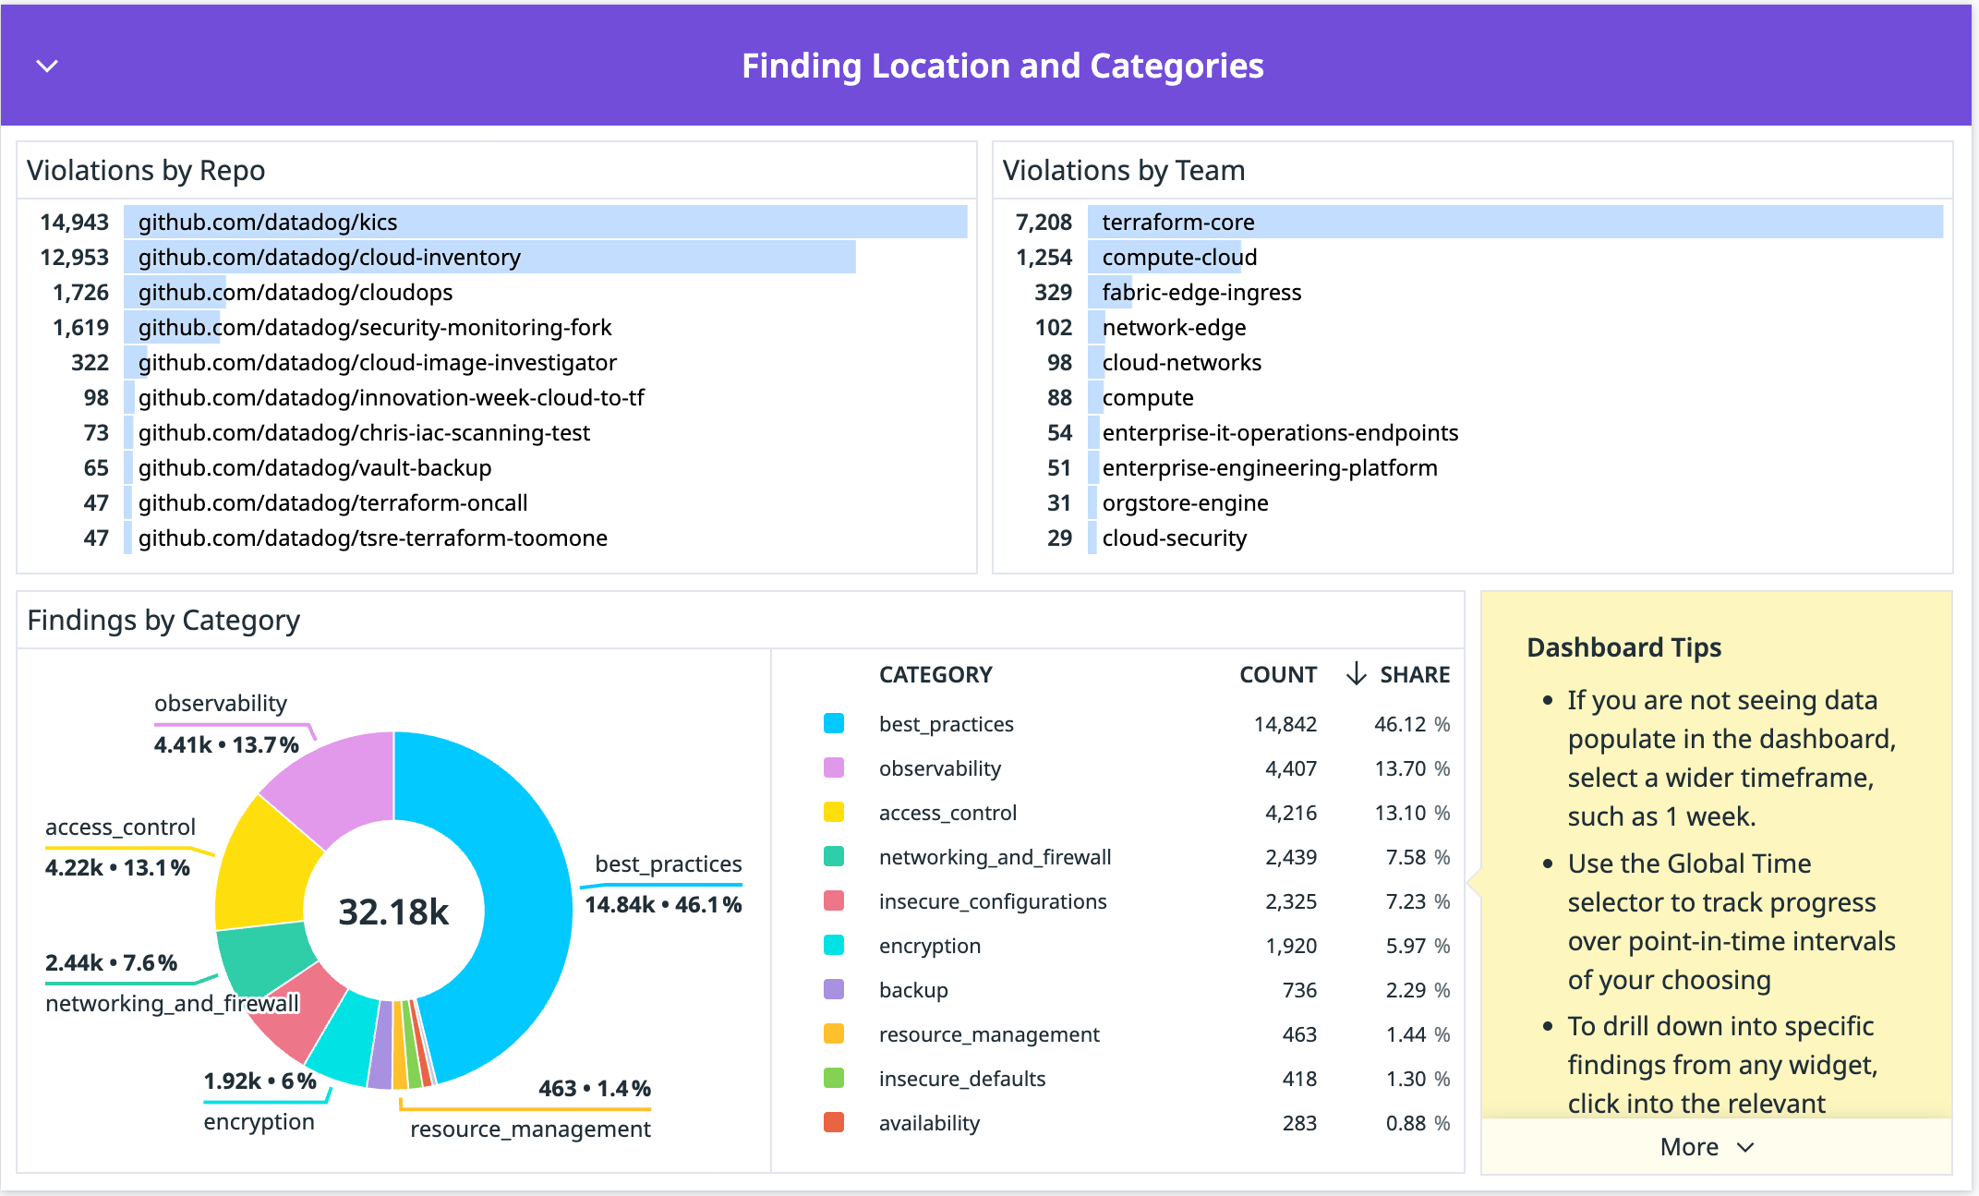Screen dimensions: 1979x1196
Task: Click the yellow access_control legend square
Action: pos(832,812)
